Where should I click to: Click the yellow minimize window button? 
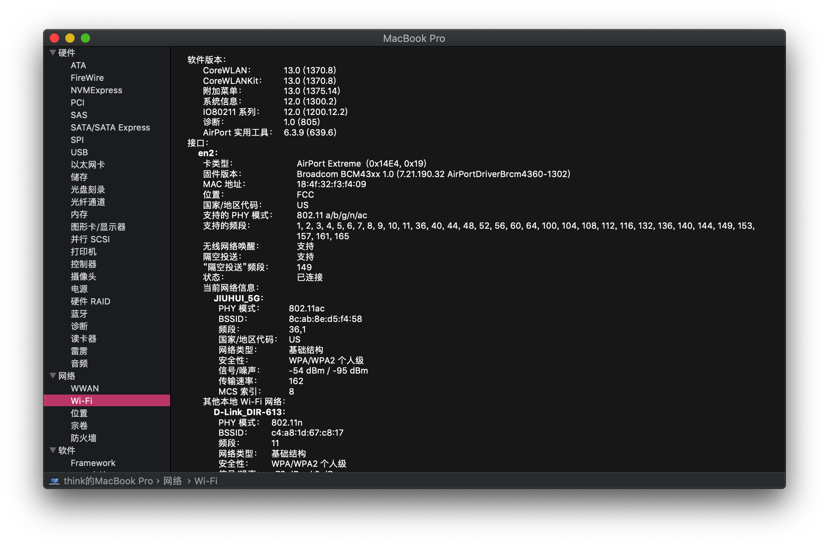[x=70, y=38]
